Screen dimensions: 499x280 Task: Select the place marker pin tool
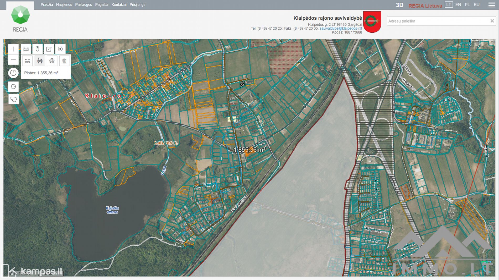pyautogui.click(x=37, y=49)
